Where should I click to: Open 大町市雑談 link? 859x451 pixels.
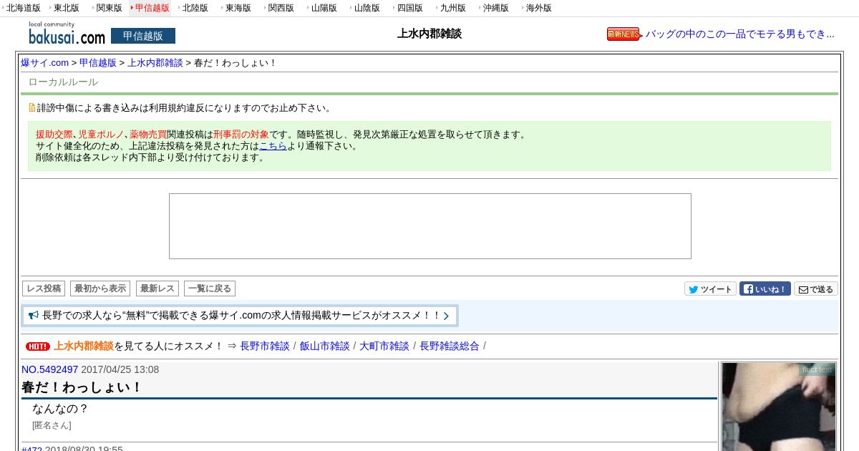(x=384, y=346)
